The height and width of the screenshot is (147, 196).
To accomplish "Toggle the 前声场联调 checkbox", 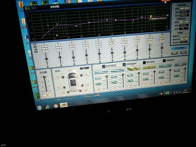I will coord(104,66).
